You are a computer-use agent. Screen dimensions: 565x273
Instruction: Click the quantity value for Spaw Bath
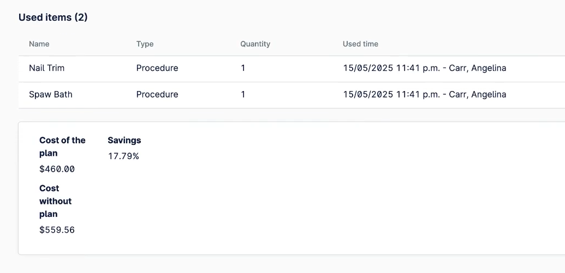pos(243,94)
